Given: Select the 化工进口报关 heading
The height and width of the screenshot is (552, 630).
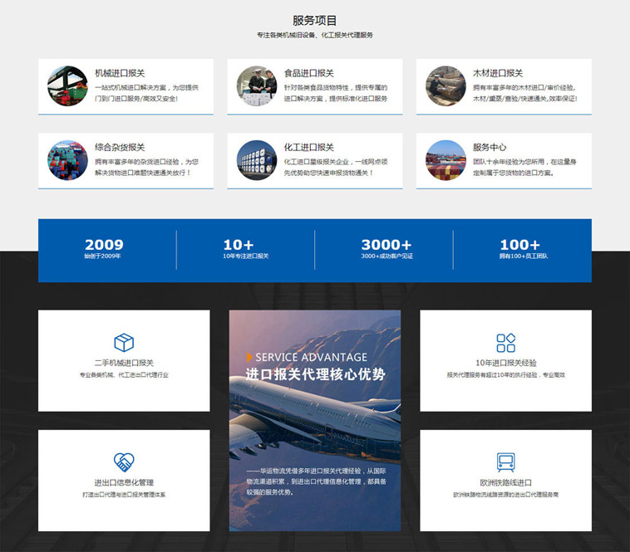Looking at the screenshot, I should coord(309,147).
